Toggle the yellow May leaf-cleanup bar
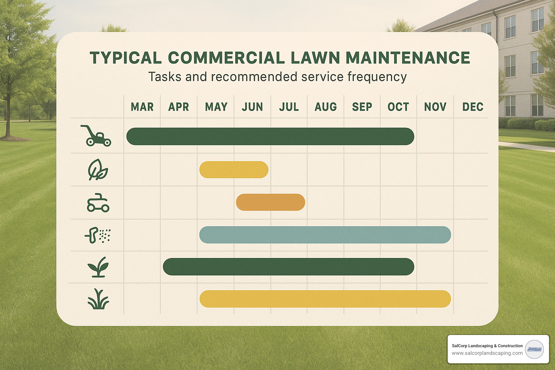The width and height of the screenshot is (555, 370). tap(234, 169)
